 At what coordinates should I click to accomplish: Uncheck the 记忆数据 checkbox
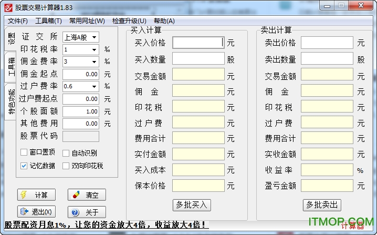coord(24,166)
